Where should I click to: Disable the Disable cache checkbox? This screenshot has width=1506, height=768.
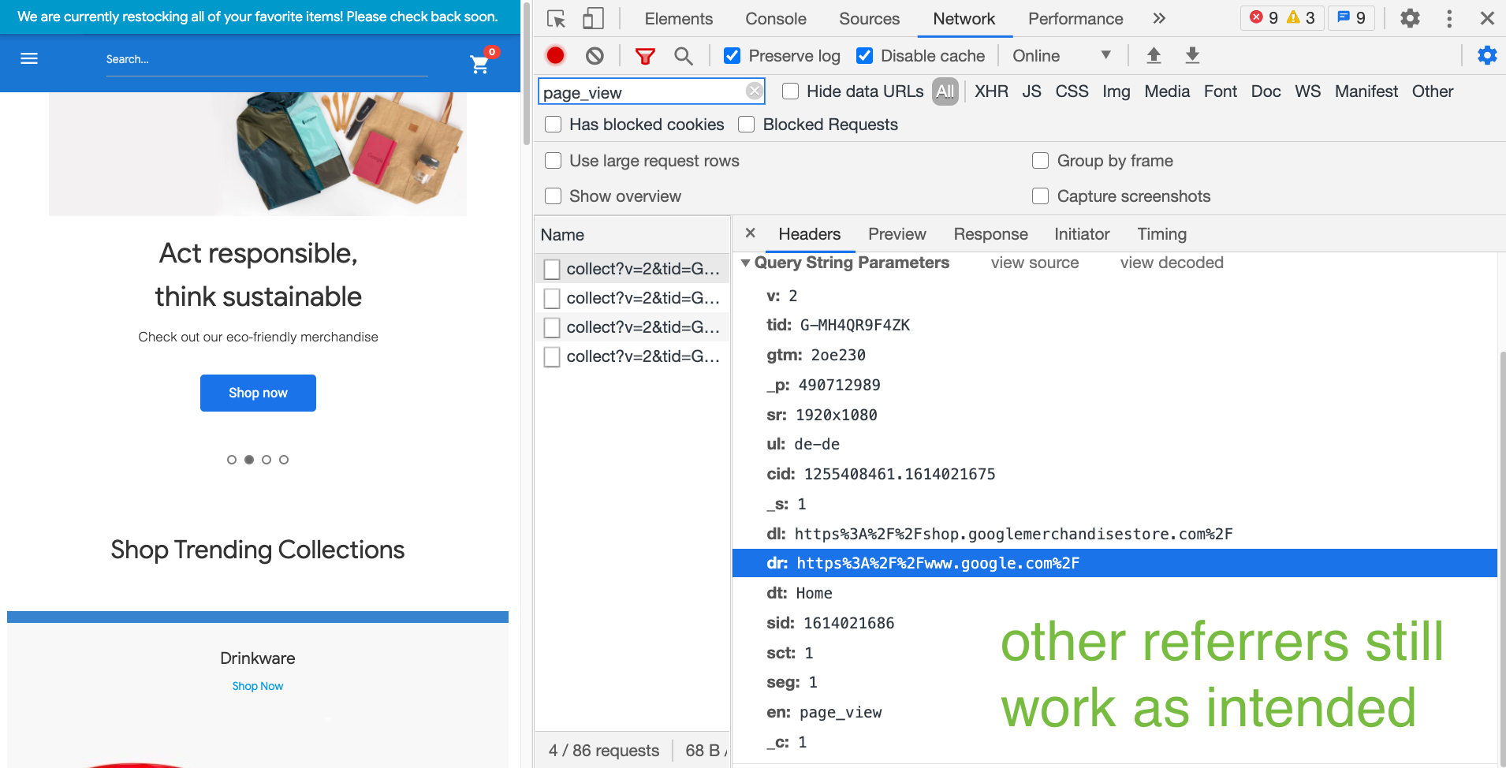864,56
